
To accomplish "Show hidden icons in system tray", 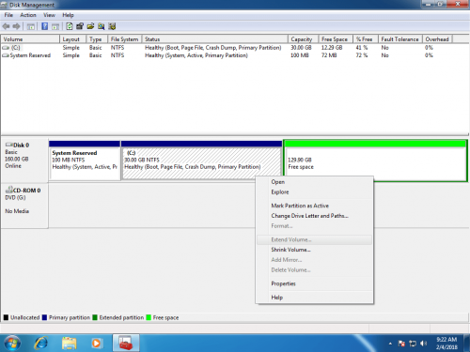I will pos(390,344).
